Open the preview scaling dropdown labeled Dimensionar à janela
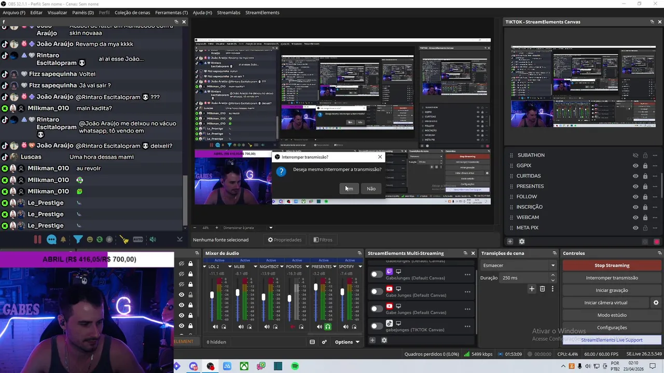This screenshot has height=373, width=664. (248, 228)
